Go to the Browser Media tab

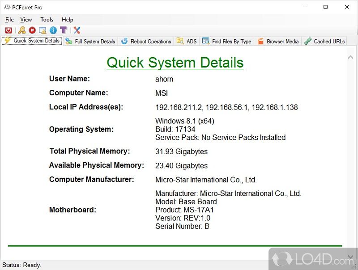[278, 41]
